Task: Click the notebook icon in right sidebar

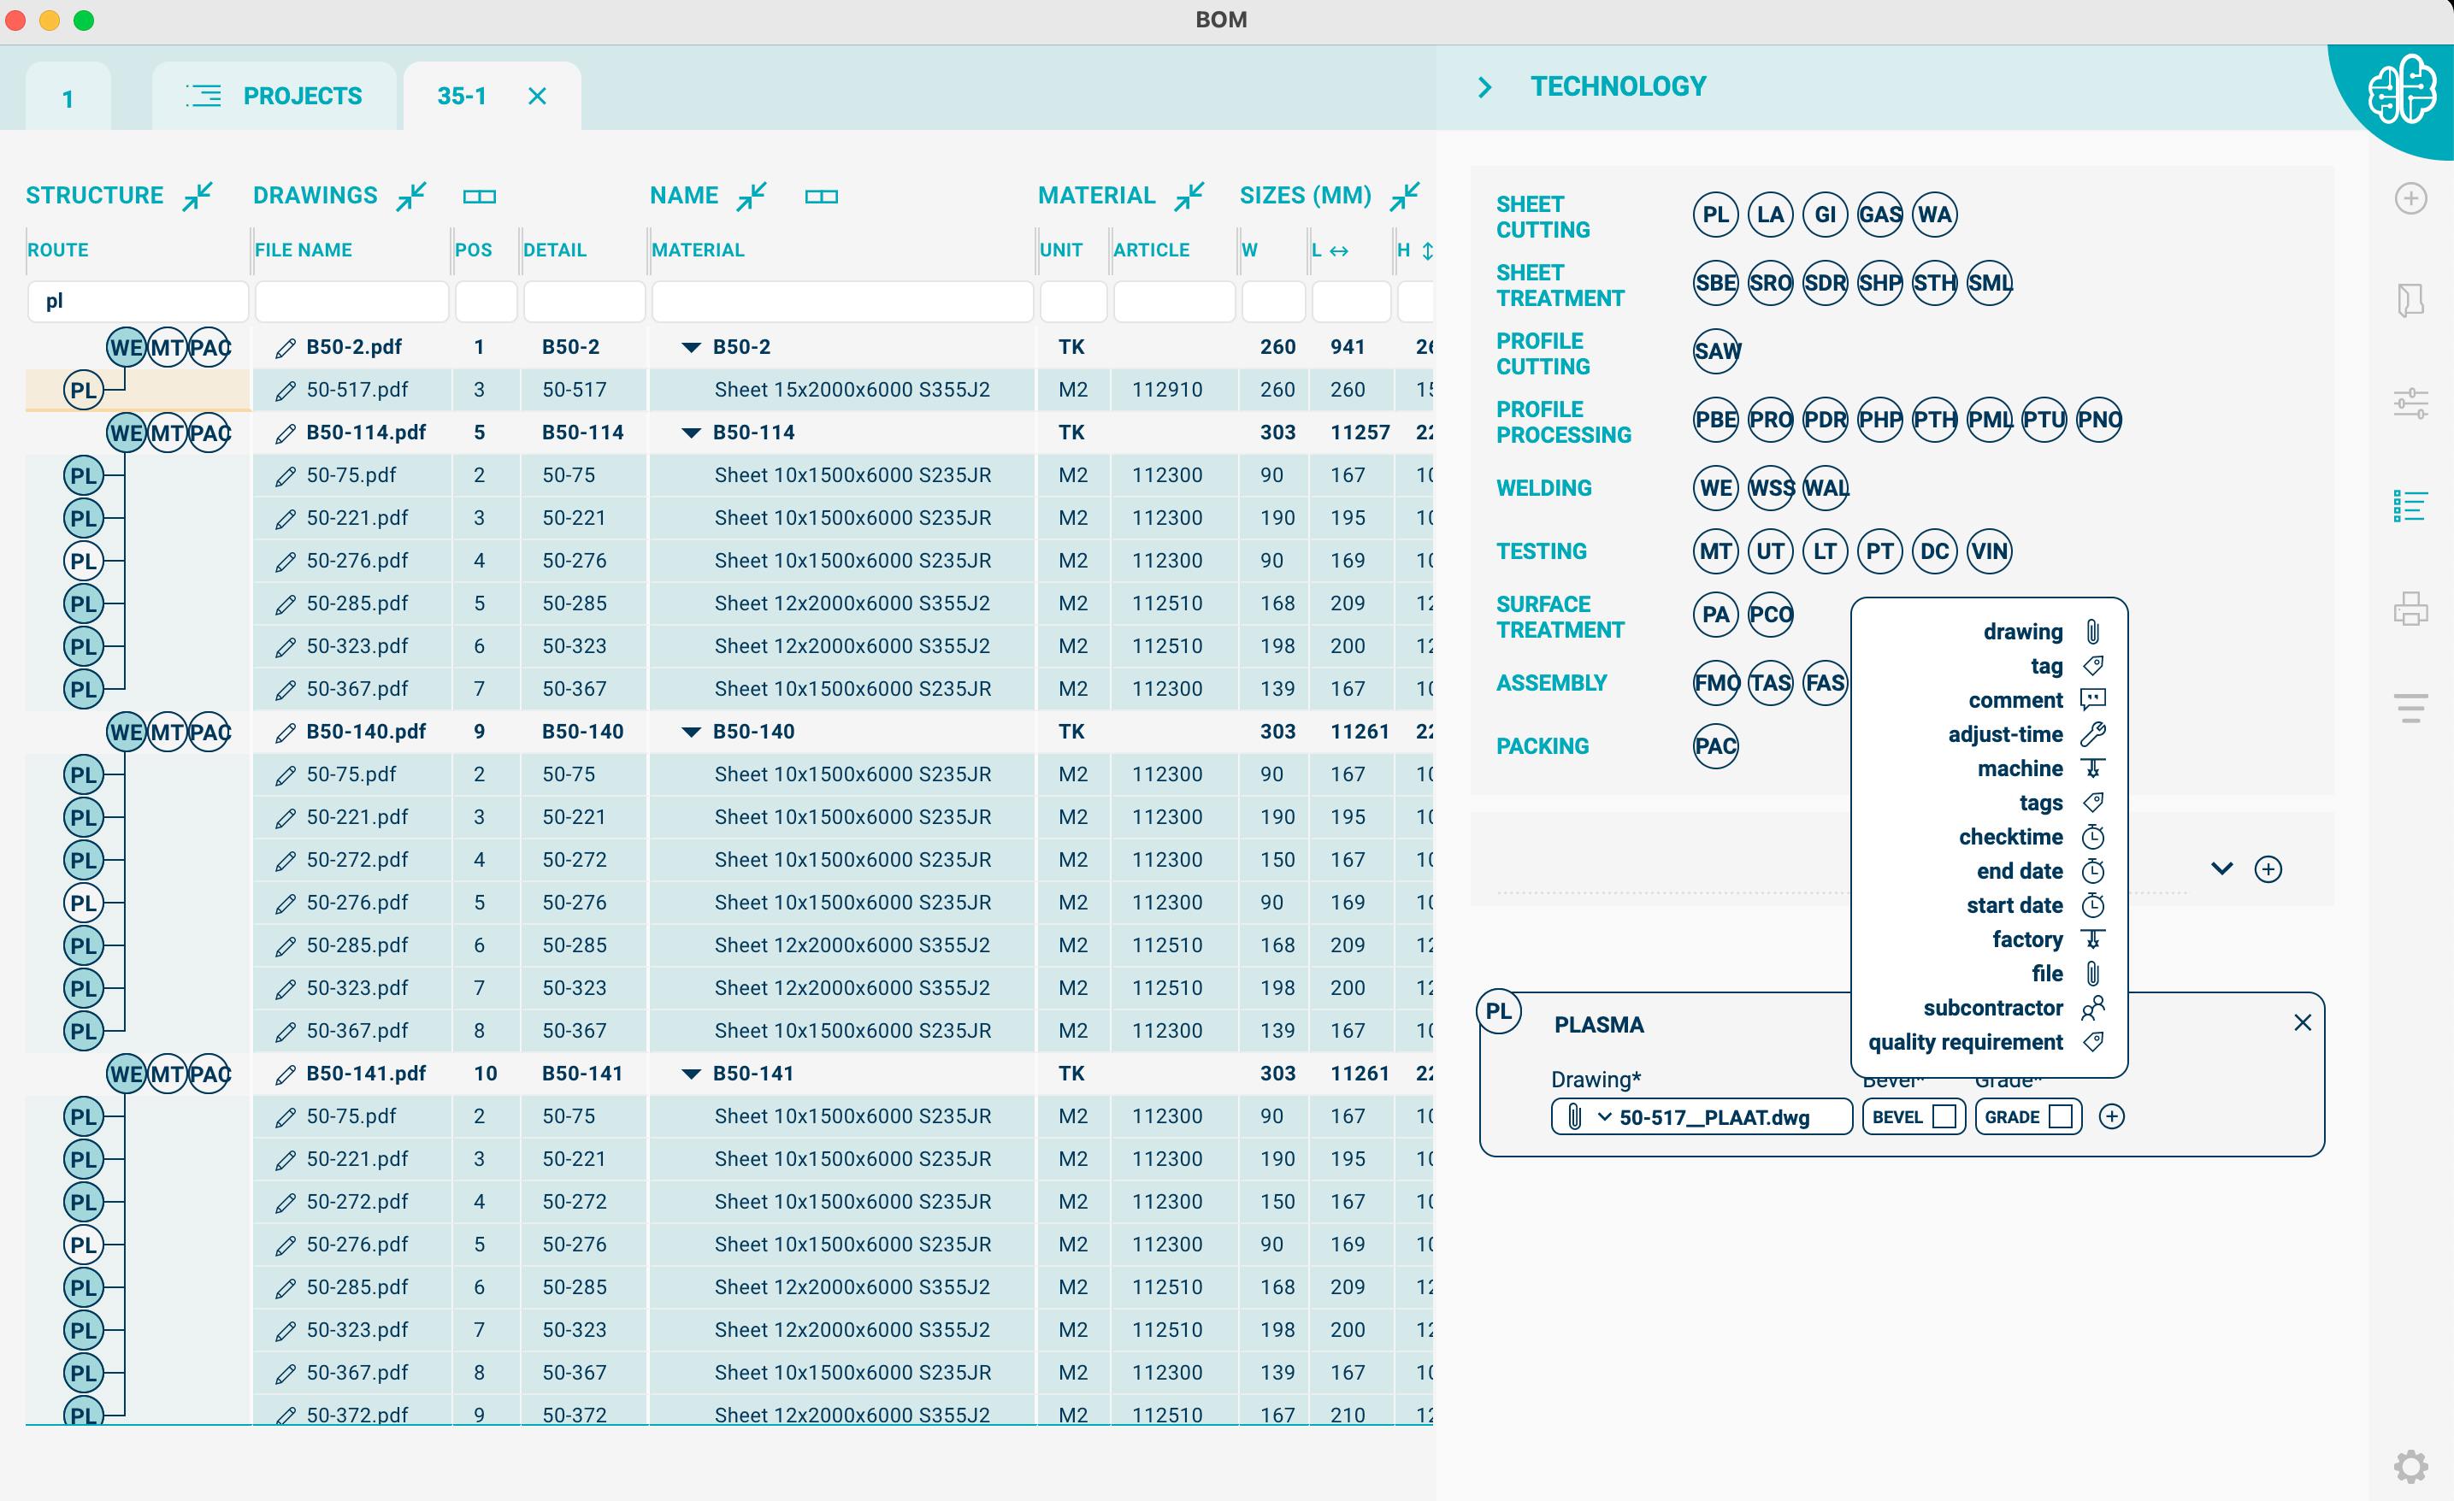Action: [2410, 301]
